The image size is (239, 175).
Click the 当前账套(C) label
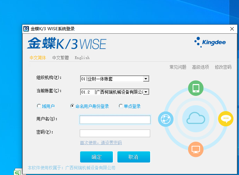click(49, 91)
